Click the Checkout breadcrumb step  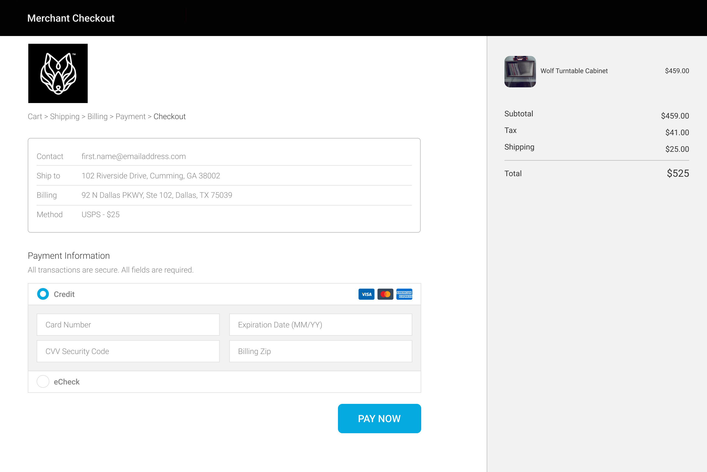point(170,117)
